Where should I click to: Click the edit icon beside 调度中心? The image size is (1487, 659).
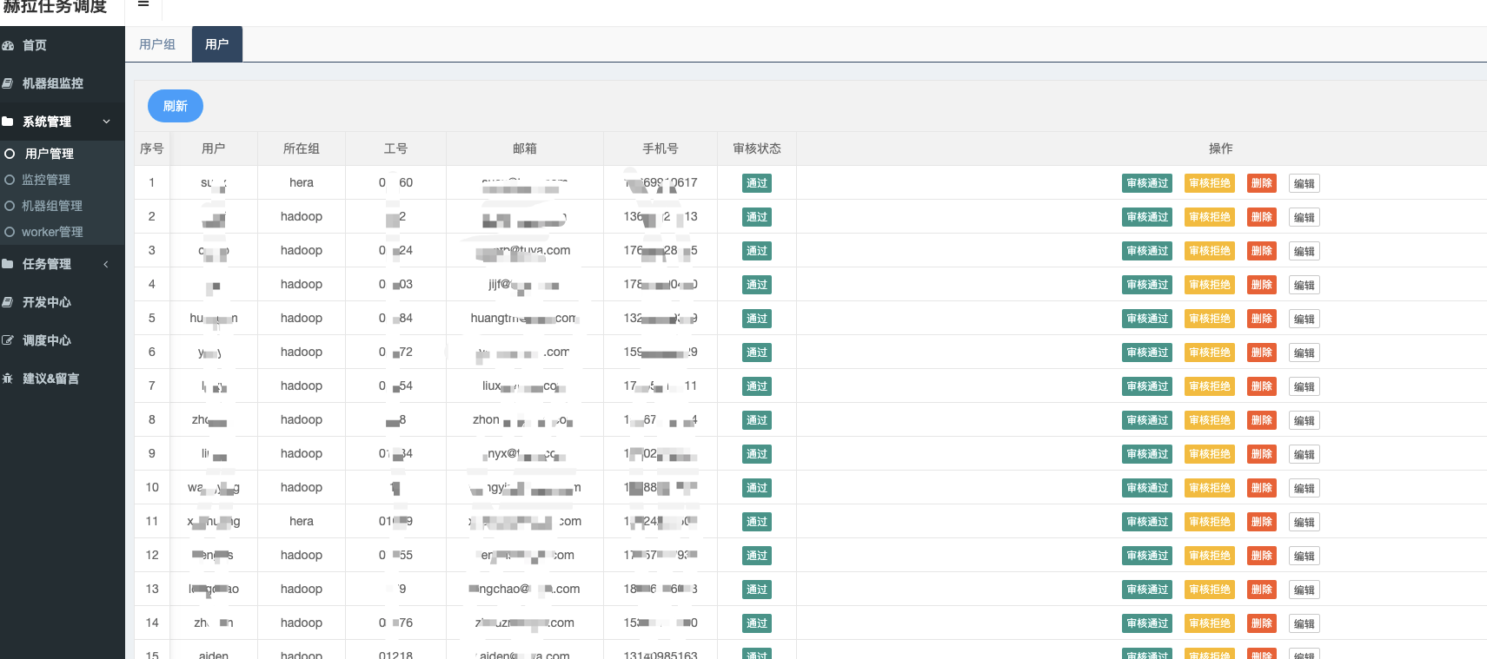(8, 340)
